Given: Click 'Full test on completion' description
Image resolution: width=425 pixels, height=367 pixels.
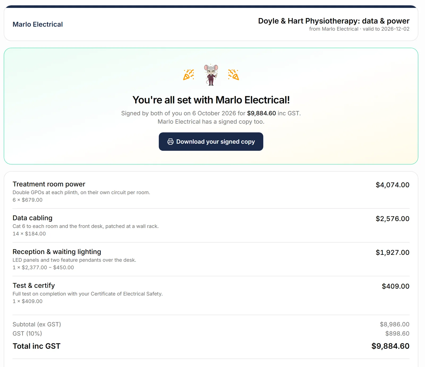Looking at the screenshot, I should tap(88, 294).
